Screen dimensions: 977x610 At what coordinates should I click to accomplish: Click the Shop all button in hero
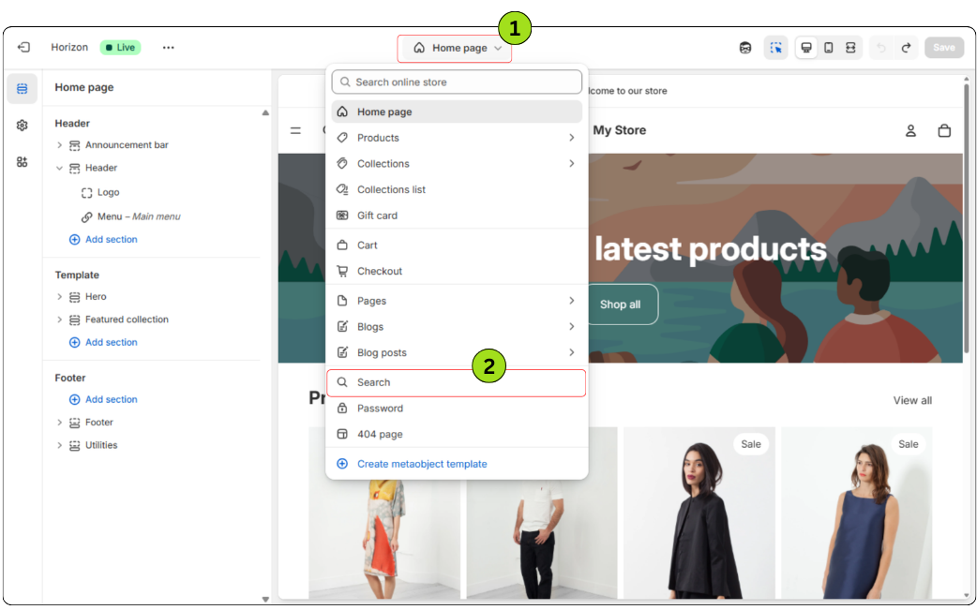coord(620,305)
